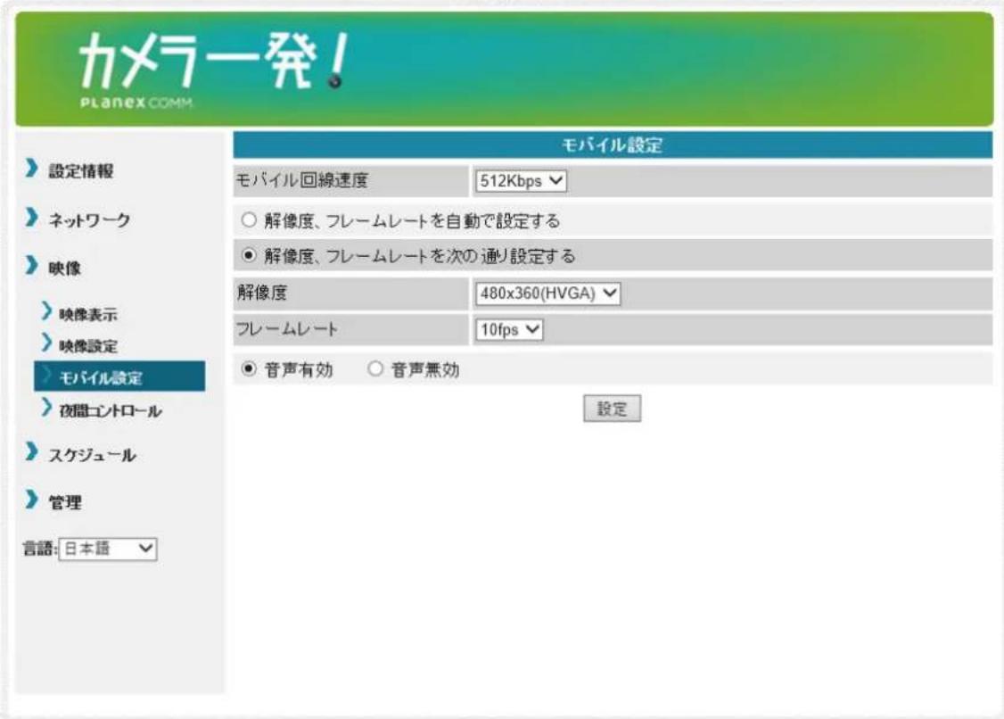Enable audio with 音声有効 radio
Viewport: 1004px width, 719px height.
click(x=249, y=369)
